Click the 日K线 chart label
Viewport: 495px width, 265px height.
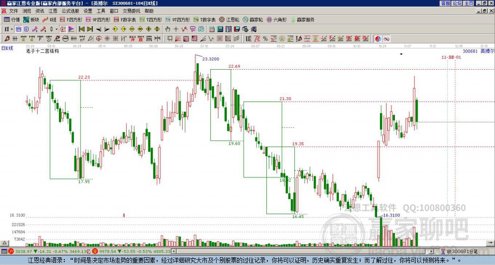click(x=7, y=48)
